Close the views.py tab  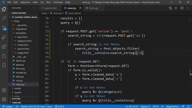click(80, 8)
